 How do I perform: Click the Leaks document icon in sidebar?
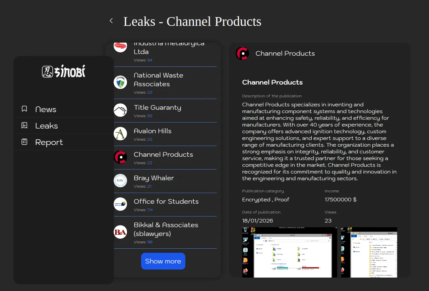click(24, 125)
